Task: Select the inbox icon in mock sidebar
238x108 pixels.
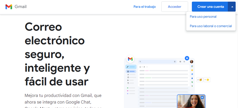Action: coord(128,71)
